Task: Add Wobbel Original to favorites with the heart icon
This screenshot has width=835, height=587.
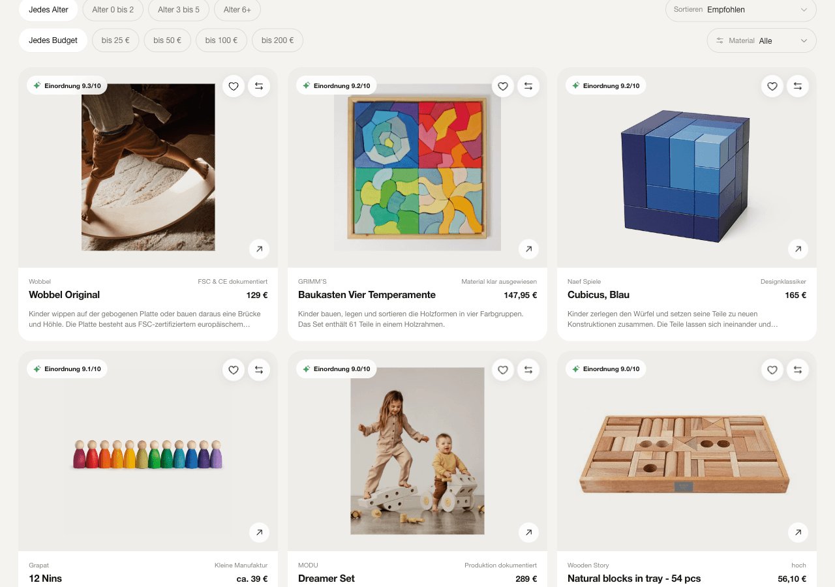Action: point(234,86)
